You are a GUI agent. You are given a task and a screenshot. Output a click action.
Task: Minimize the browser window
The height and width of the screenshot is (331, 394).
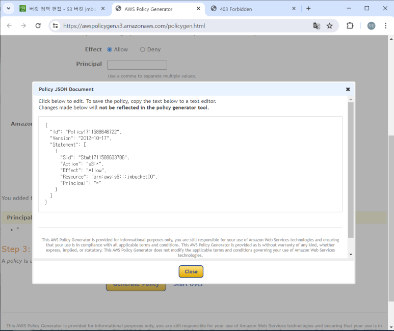349,8
